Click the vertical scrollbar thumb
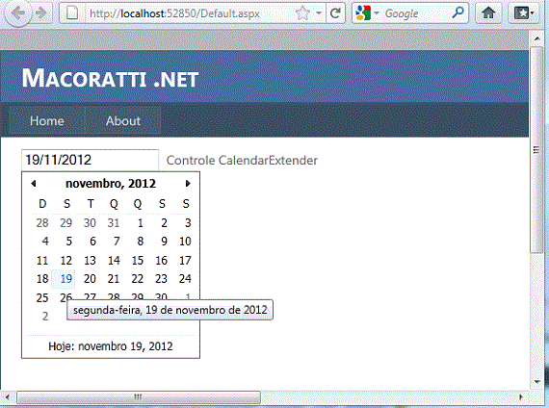Image resolution: width=549 pixels, height=408 pixels. [x=536, y=150]
